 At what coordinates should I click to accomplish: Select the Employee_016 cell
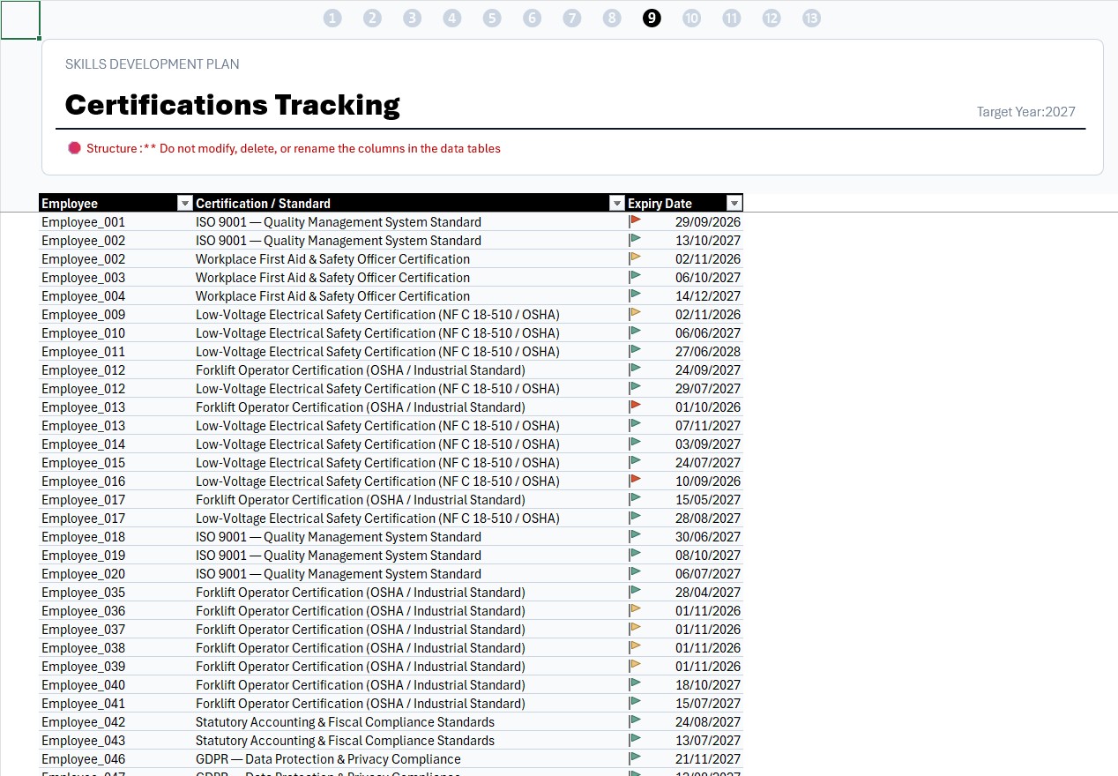pyautogui.click(x=116, y=481)
